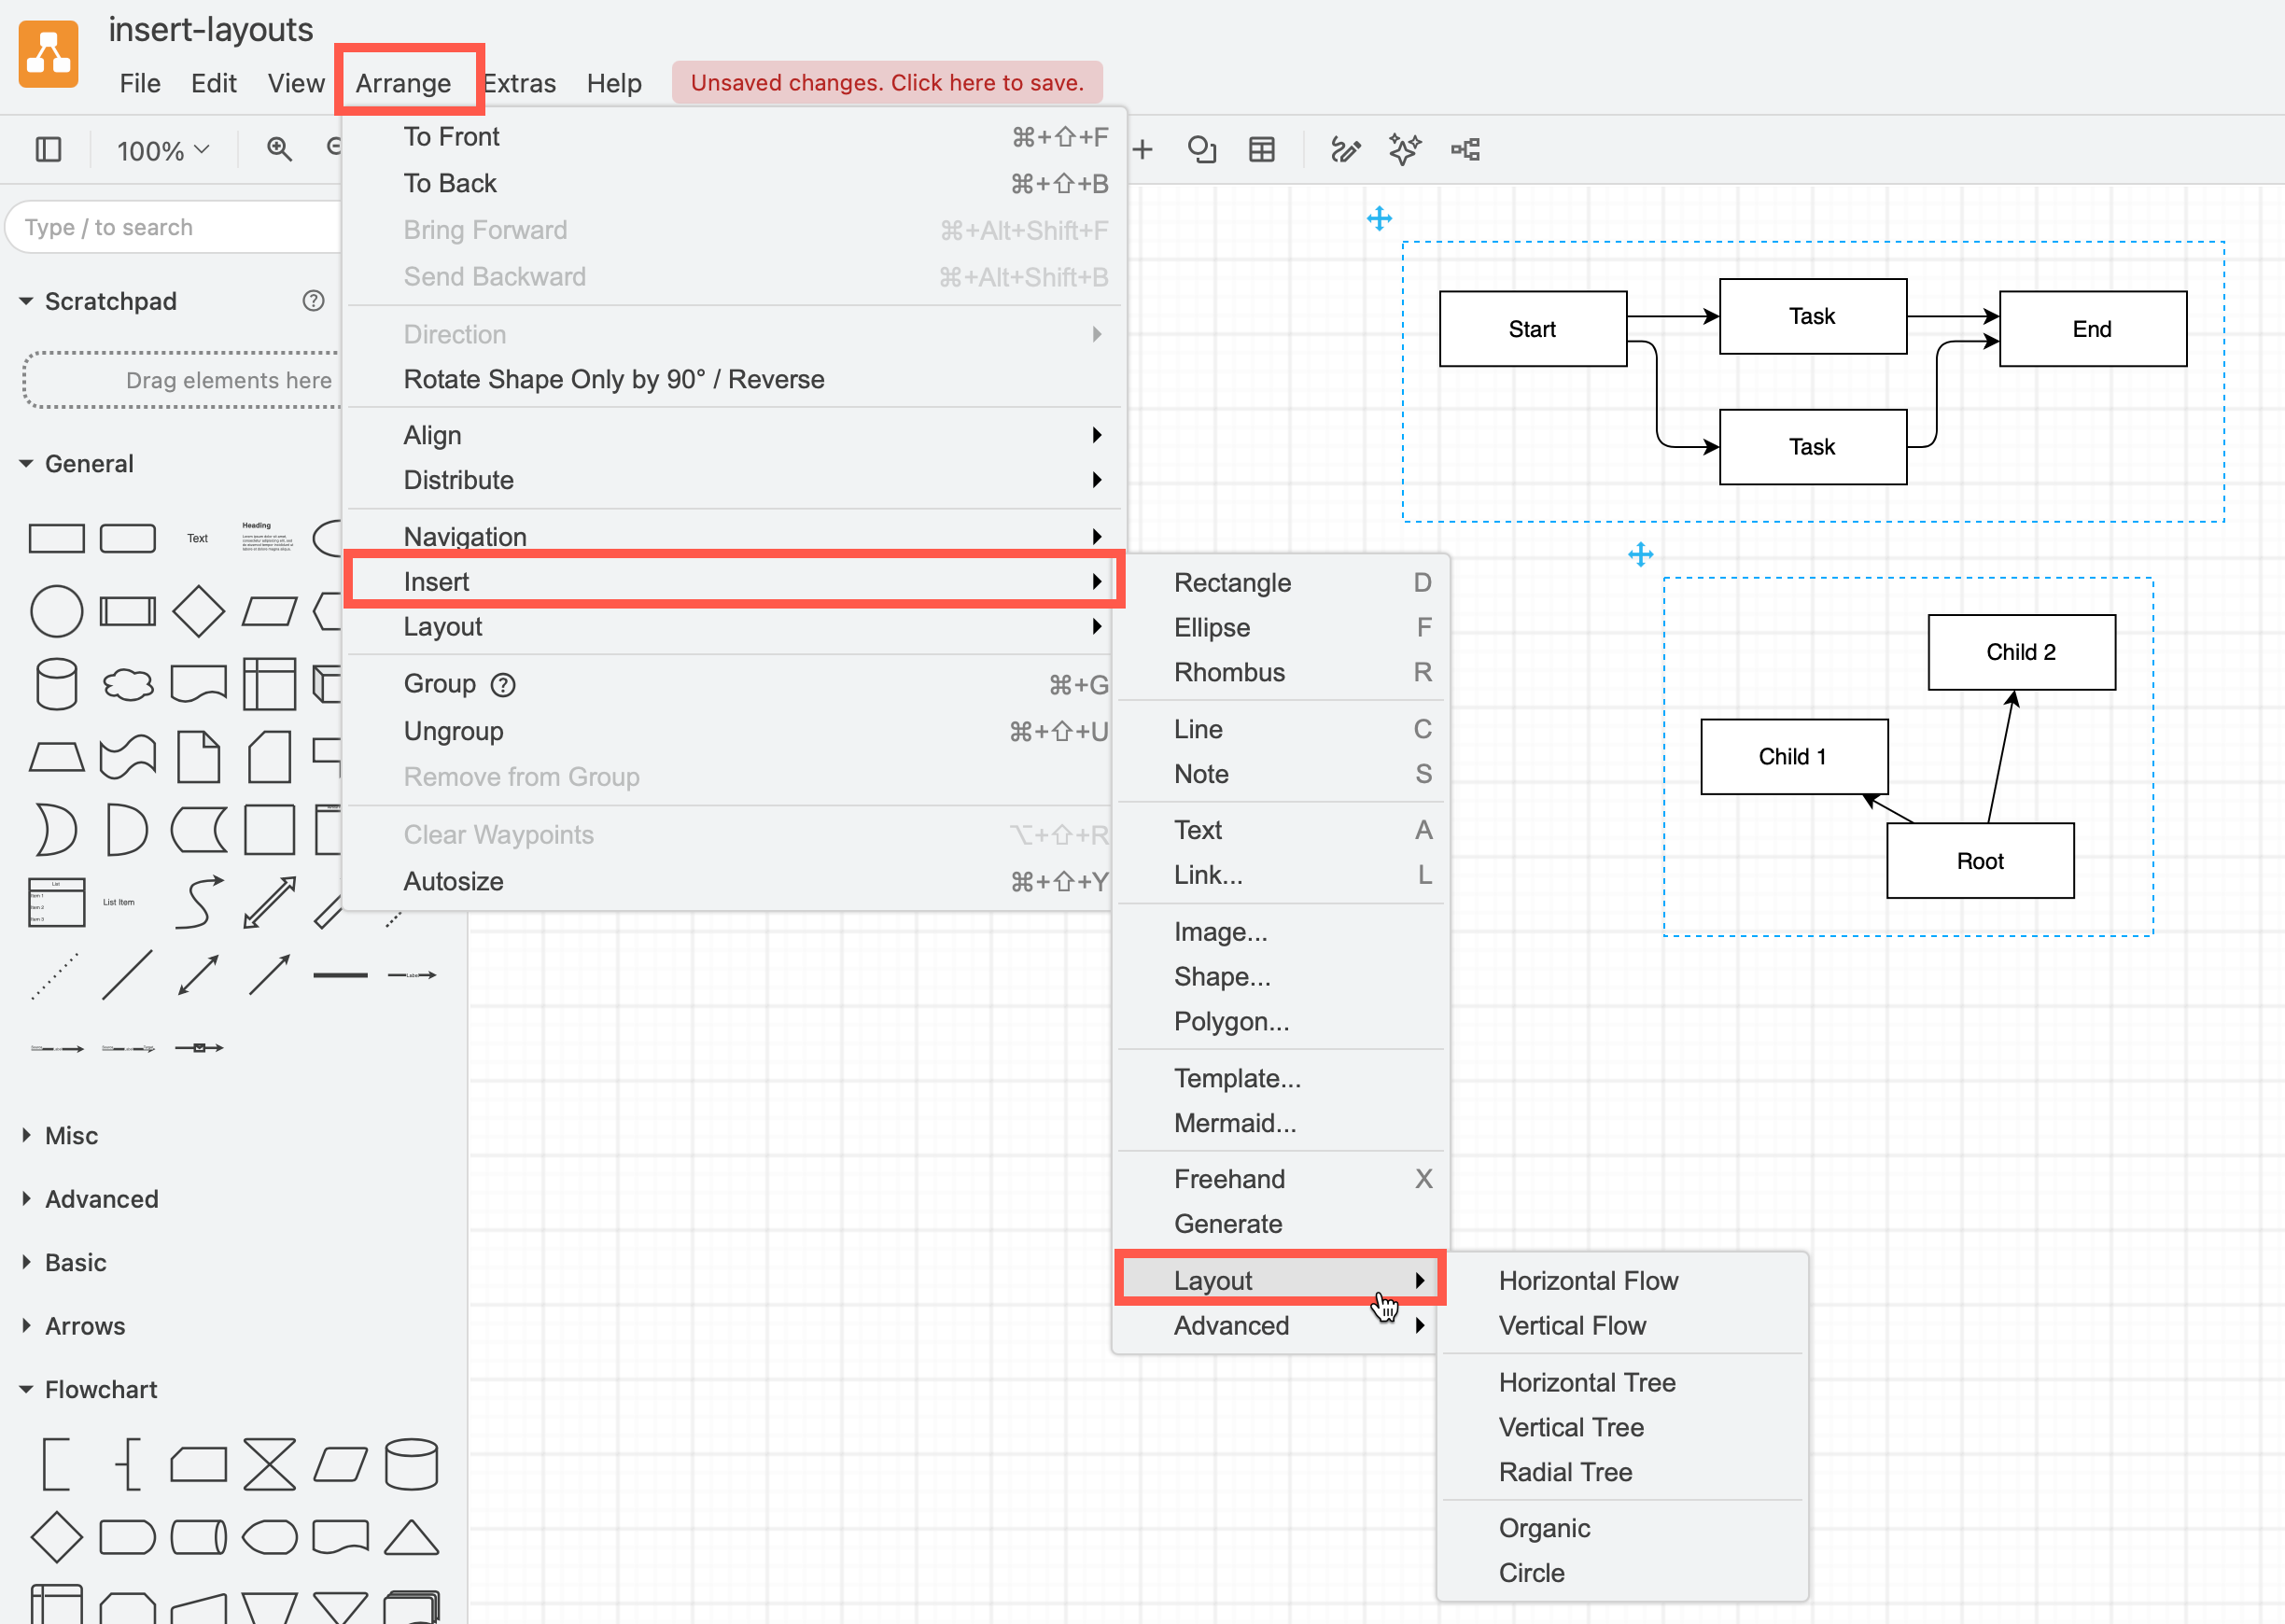Select the diamond shape in General

click(x=198, y=611)
